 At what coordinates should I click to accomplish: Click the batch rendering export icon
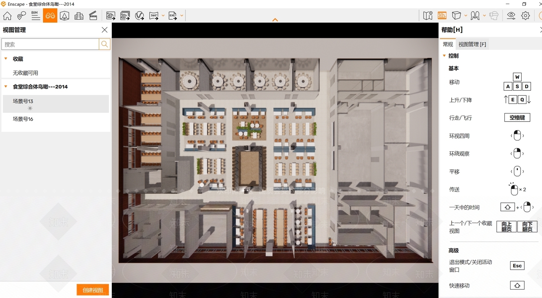click(x=125, y=16)
